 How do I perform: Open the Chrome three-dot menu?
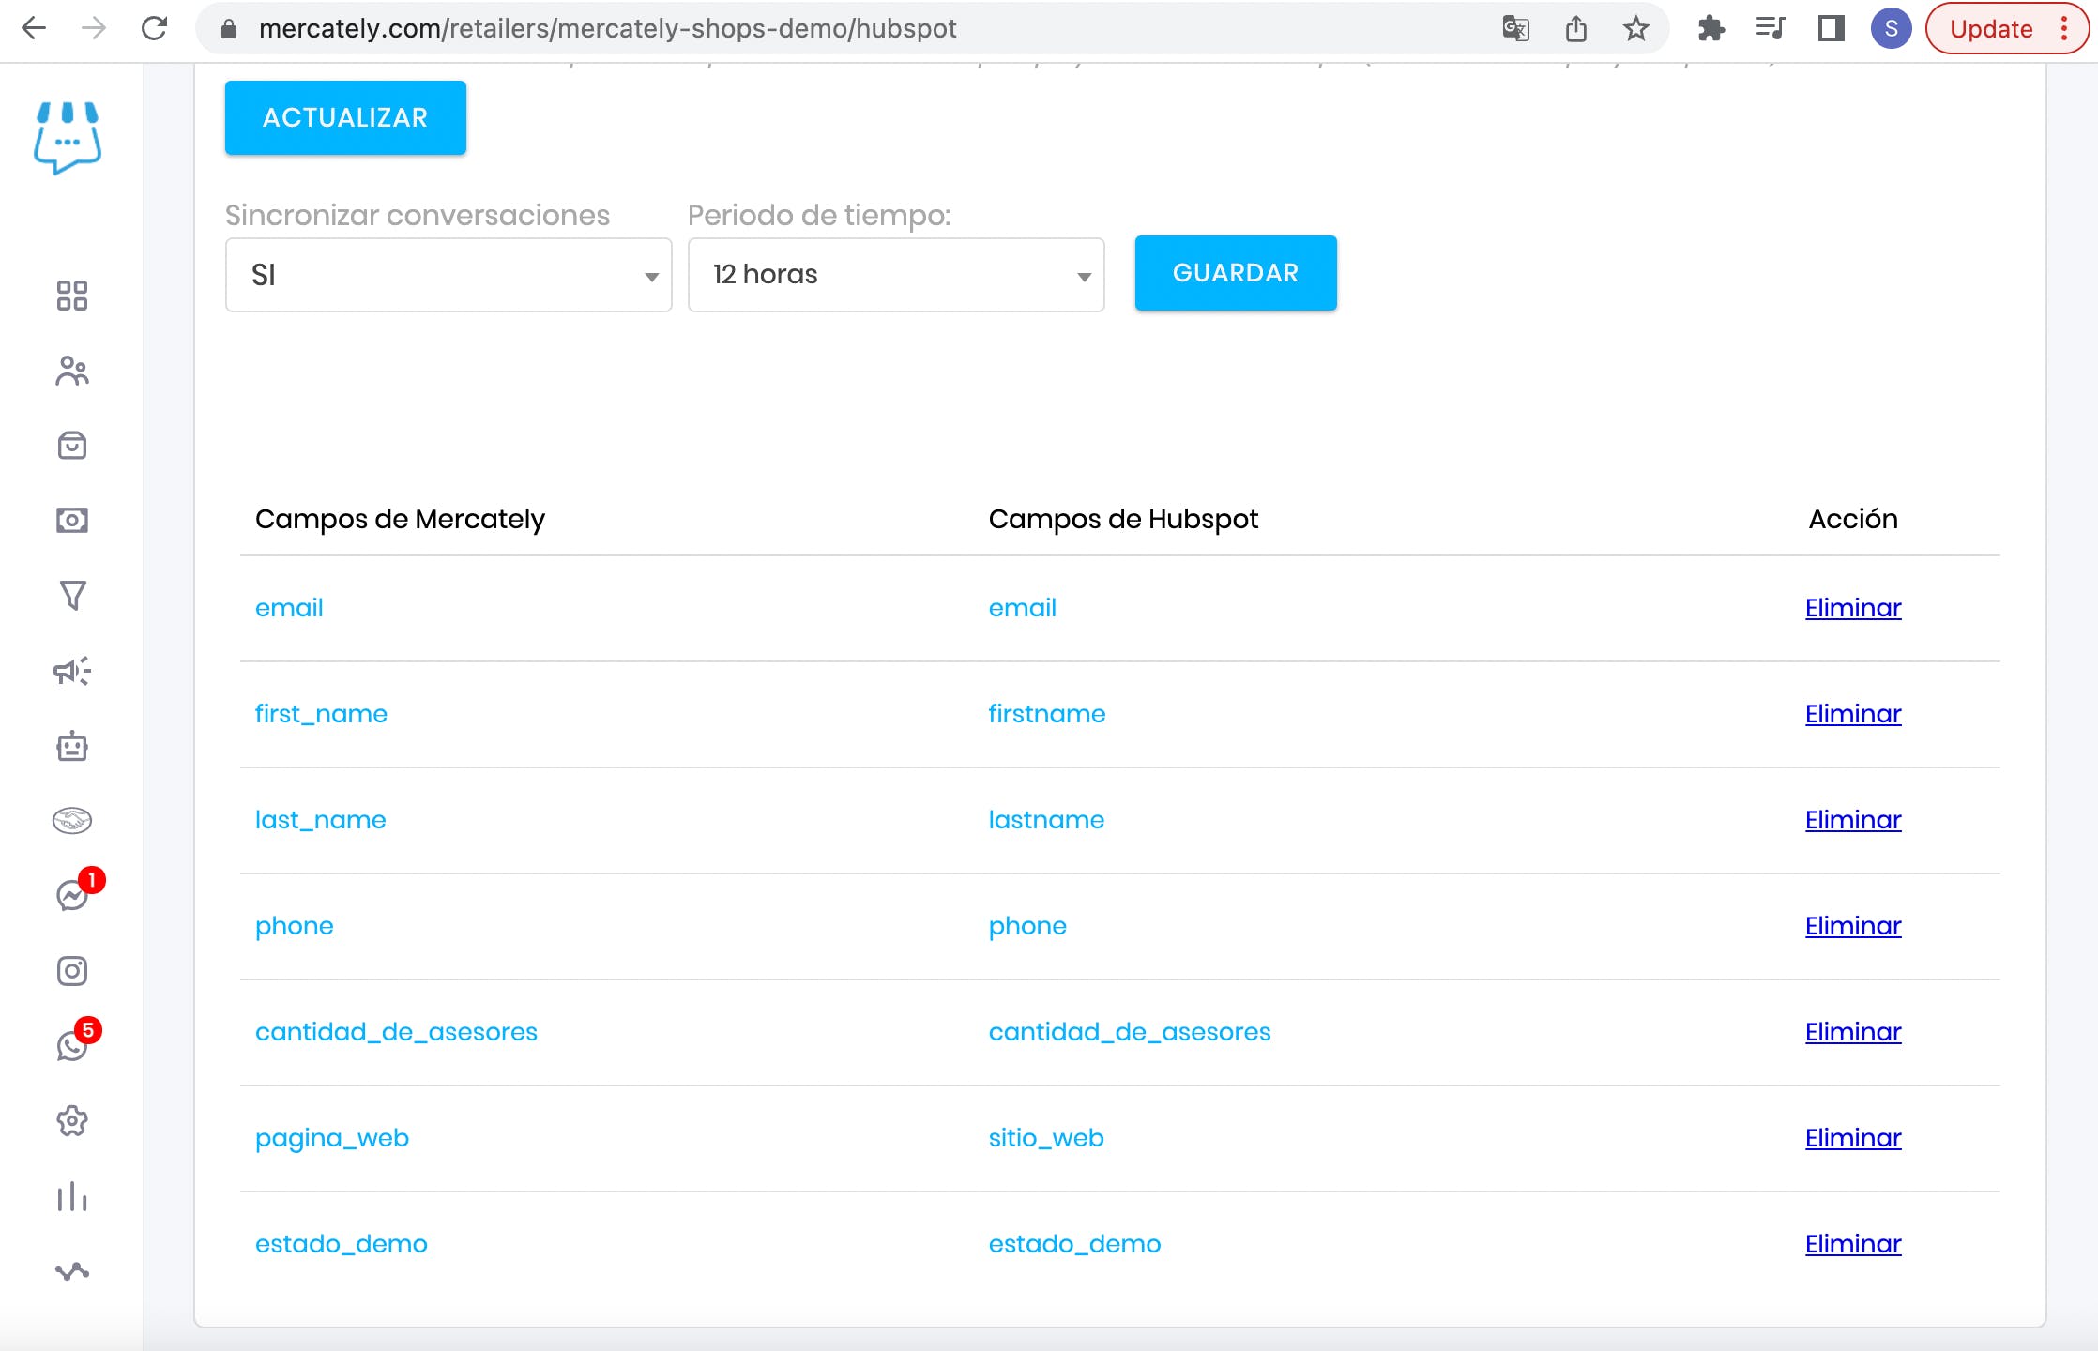coord(2062,28)
